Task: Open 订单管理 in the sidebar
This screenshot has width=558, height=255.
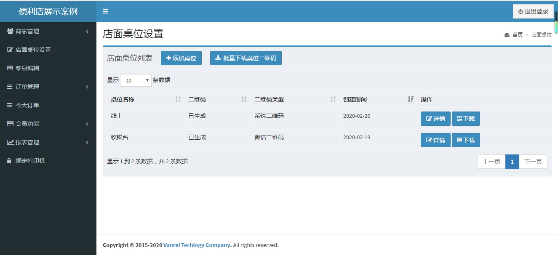Action: click(48, 87)
